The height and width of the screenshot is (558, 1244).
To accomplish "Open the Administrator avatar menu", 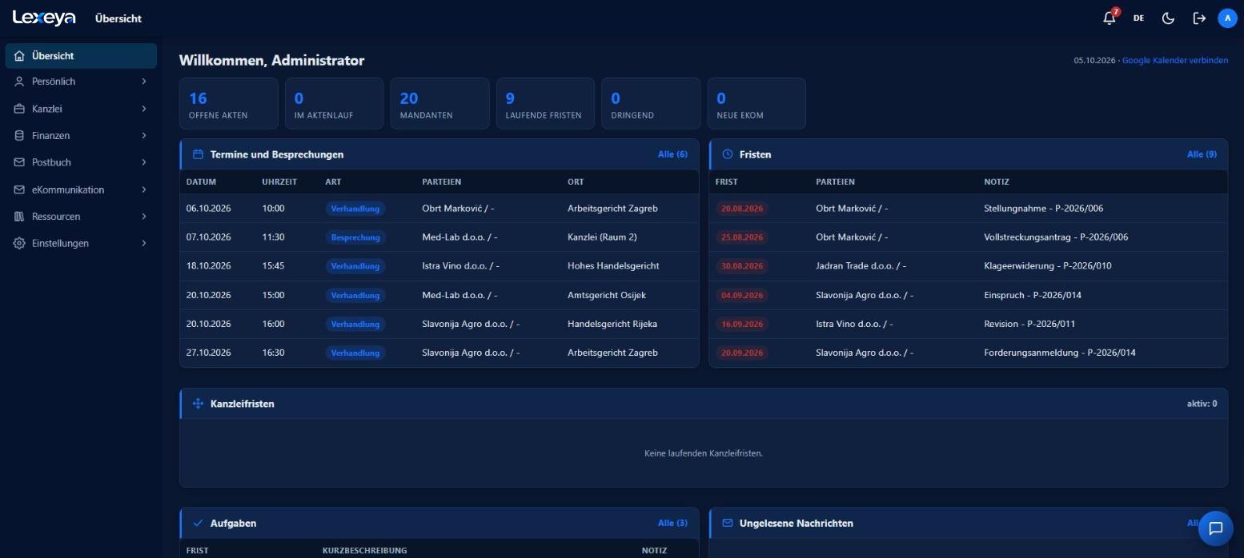I will [1227, 18].
